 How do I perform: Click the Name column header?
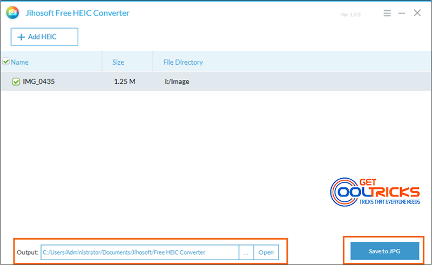pyautogui.click(x=19, y=62)
